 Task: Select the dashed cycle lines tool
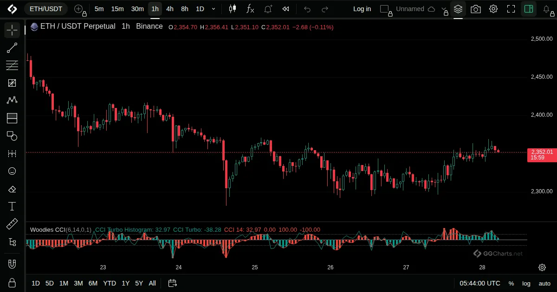coord(12,153)
